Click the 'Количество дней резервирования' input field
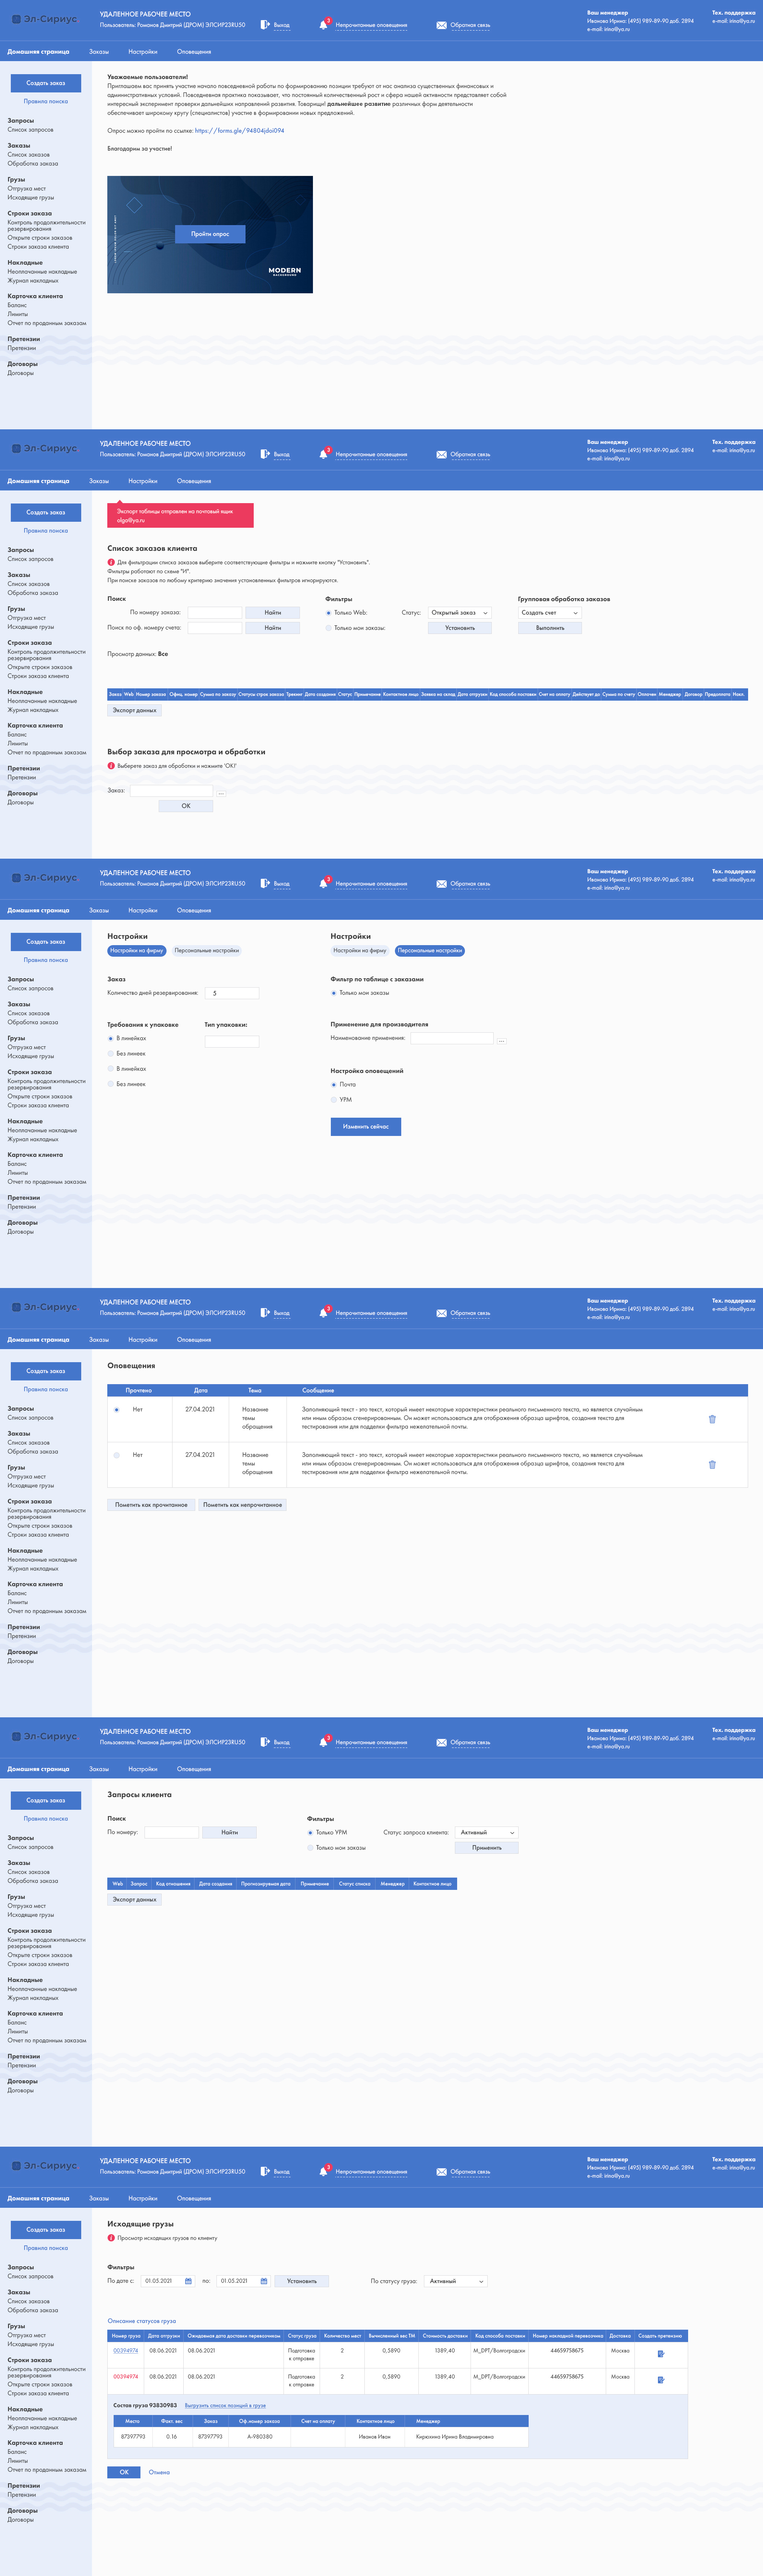This screenshot has height=2576, width=763. [232, 993]
